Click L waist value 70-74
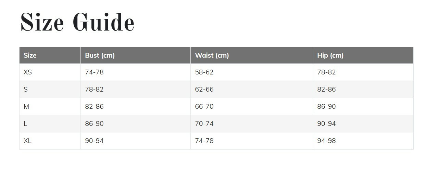Viewport: 437px width, 177px height. (x=204, y=124)
